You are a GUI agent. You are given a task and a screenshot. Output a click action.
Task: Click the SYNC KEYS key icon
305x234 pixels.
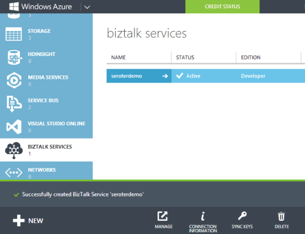[242, 216]
